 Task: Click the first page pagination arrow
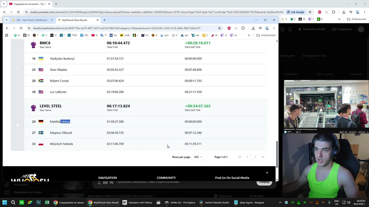[240, 157]
